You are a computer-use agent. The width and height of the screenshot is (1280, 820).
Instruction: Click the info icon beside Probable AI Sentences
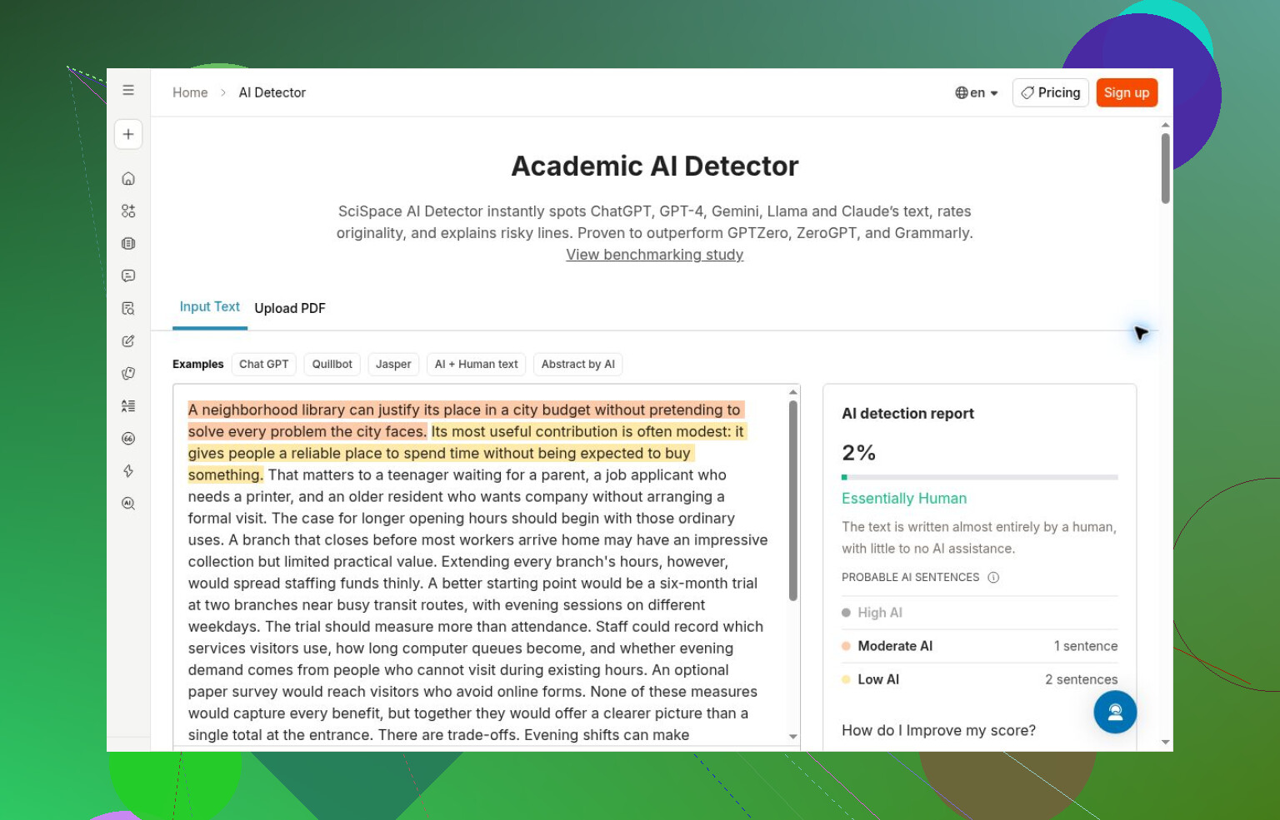[993, 577]
